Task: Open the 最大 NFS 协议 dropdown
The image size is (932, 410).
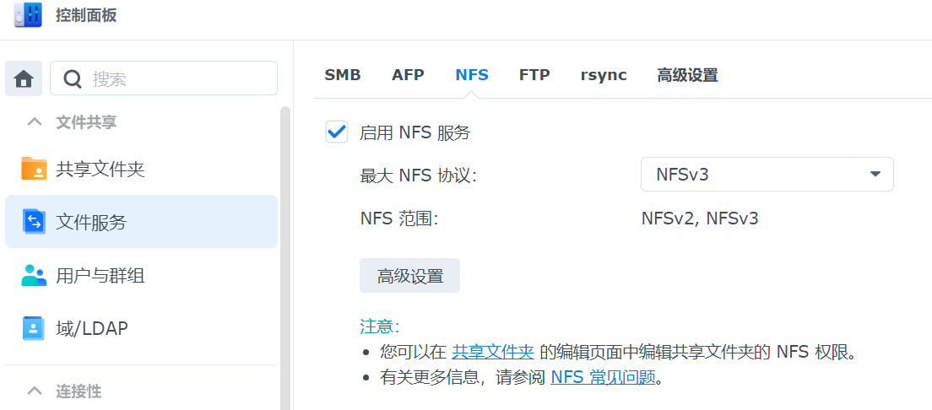Action: 767,175
